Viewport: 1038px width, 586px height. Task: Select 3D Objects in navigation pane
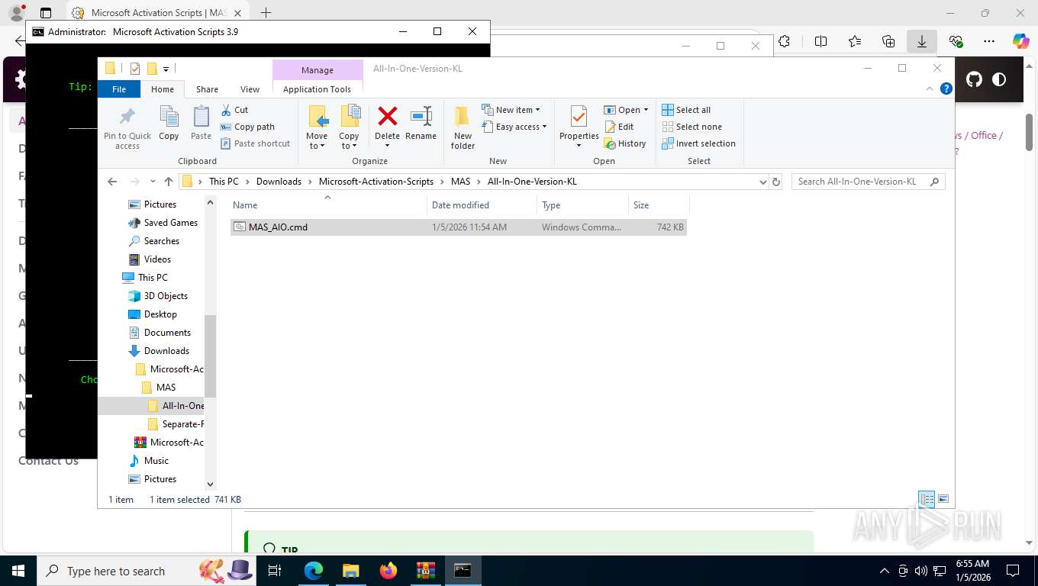(x=158, y=296)
